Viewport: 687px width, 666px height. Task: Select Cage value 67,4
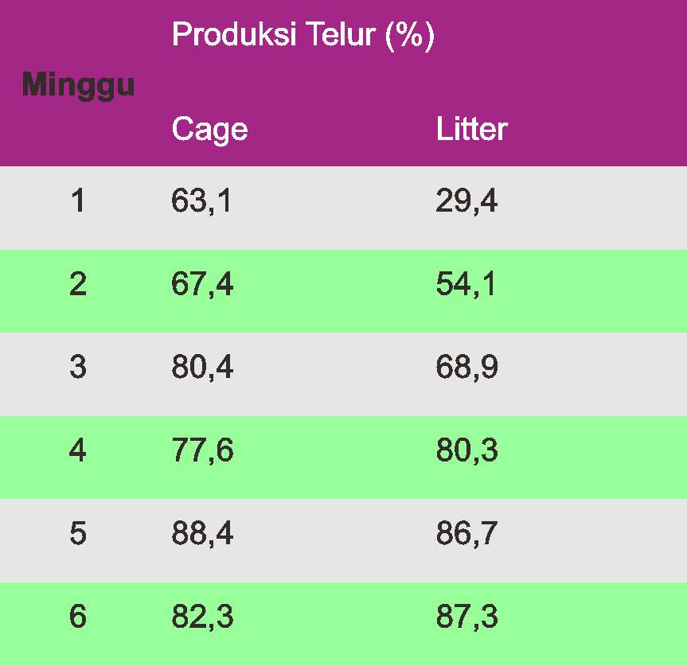click(x=202, y=285)
